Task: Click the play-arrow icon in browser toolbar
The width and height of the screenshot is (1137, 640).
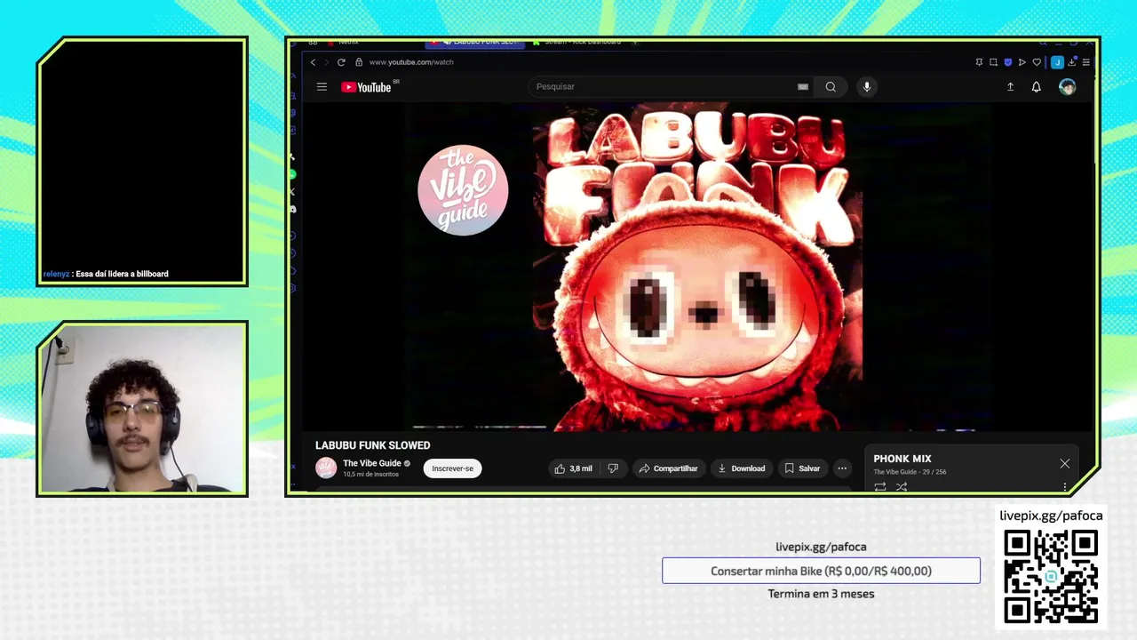Action: (x=1022, y=62)
